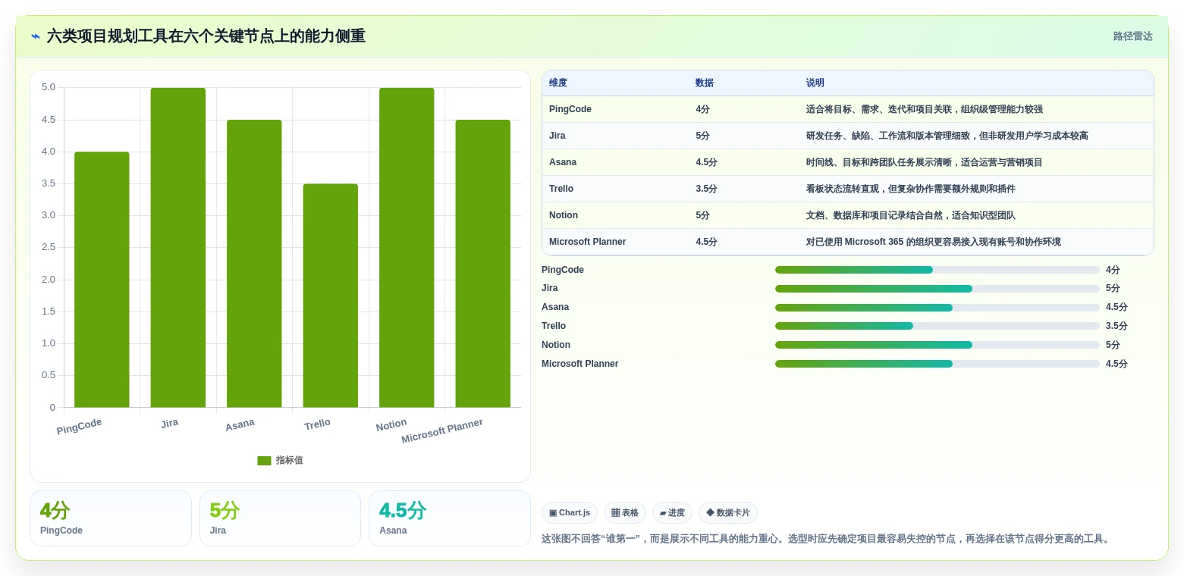Click the 表格 tag chip
Viewport: 1184px width, 576px height.
[625, 513]
